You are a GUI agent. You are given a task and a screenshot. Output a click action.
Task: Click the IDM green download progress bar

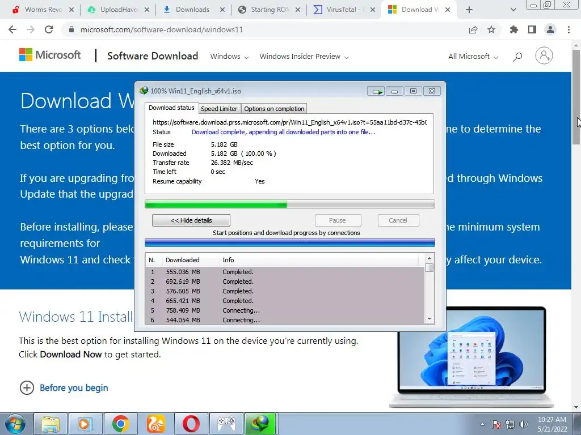click(290, 204)
